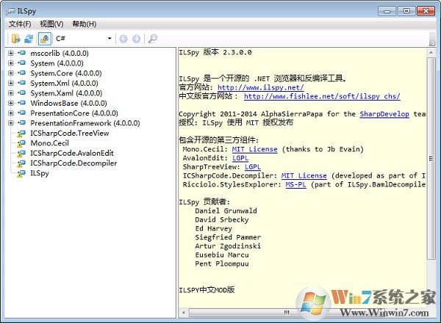Open the MS-PL license link
The width and height of the screenshot is (441, 323).
coord(295,184)
